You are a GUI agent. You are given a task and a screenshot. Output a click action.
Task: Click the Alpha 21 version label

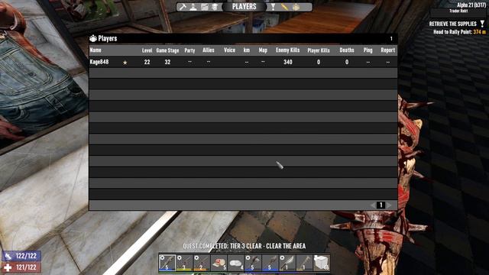(x=471, y=5)
